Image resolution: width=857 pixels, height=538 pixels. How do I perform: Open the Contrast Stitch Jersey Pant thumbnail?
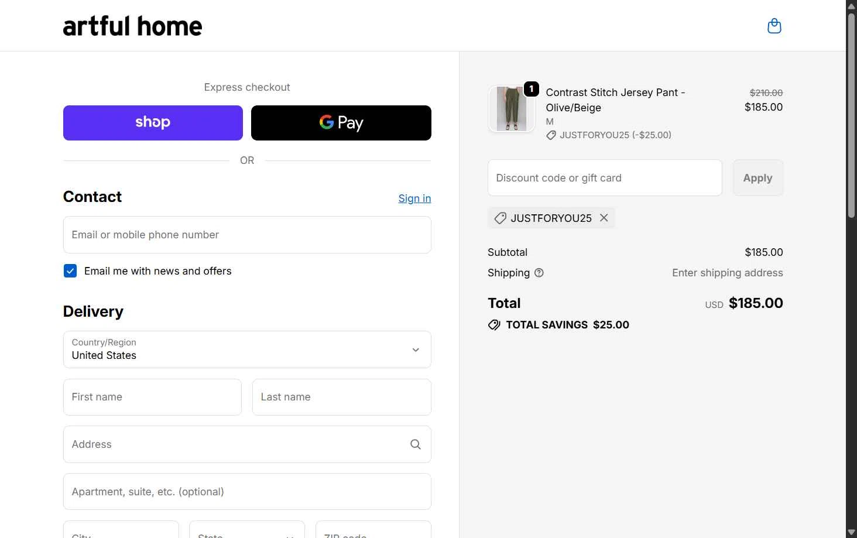(x=511, y=109)
